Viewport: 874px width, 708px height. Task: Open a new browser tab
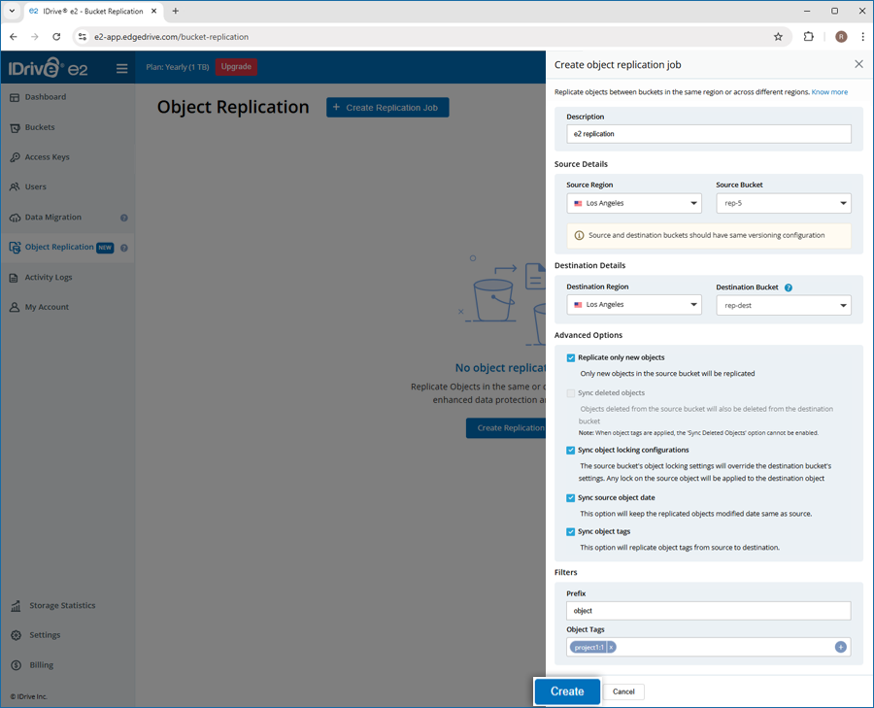pyautogui.click(x=176, y=11)
